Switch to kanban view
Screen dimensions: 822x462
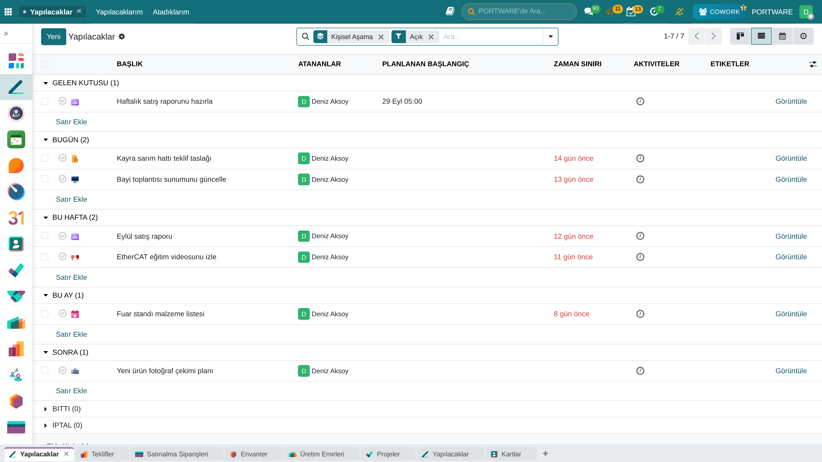[x=740, y=36]
